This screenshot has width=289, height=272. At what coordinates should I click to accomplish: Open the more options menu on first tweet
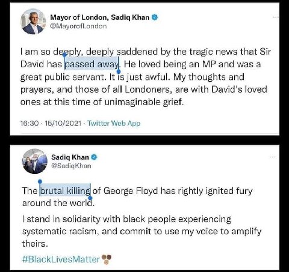[276, 17]
